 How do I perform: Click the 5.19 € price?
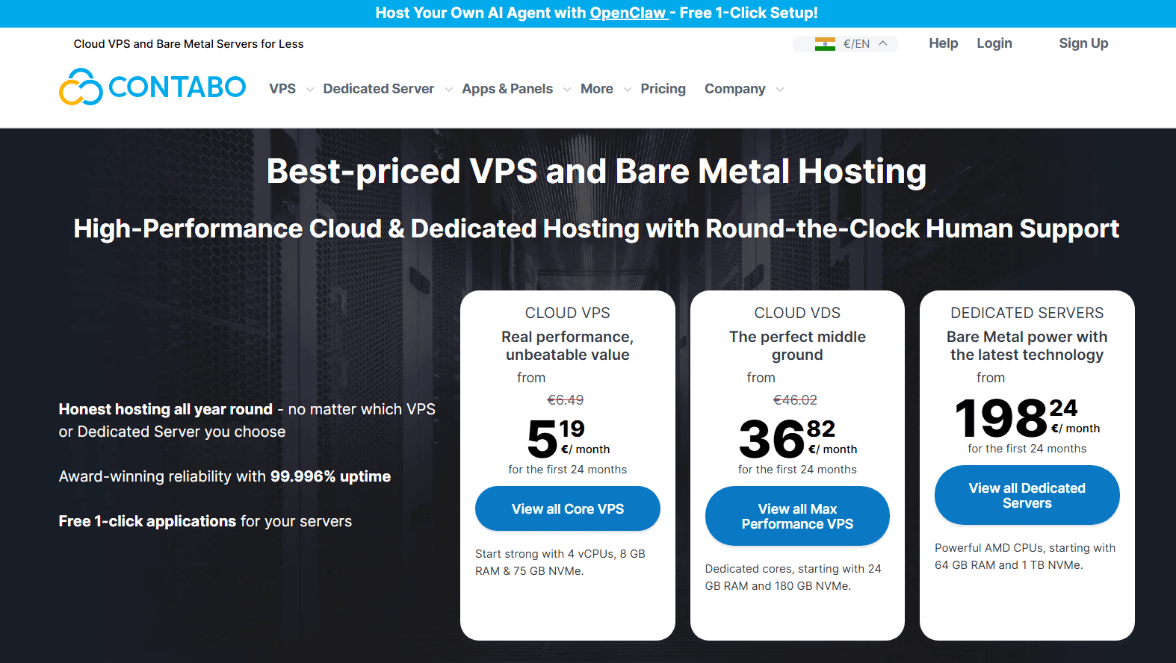pyautogui.click(x=568, y=439)
